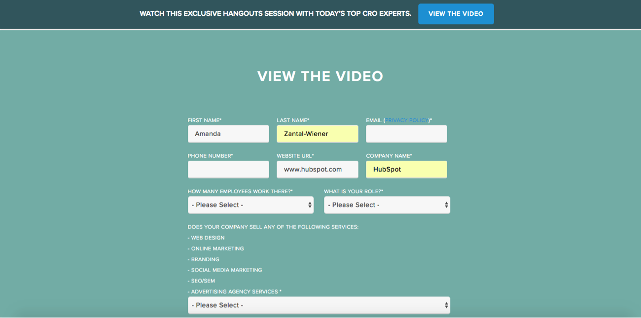
Task: Click the LAST NAME label
Action: (x=293, y=120)
